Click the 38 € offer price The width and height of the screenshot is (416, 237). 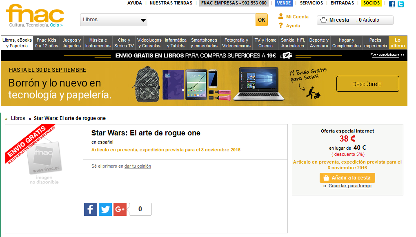(x=347, y=139)
